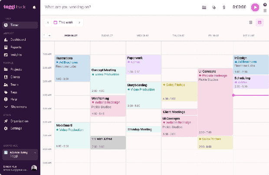Open the Client Meetings entry
This screenshot has width=269, height=175.
coord(179,112)
